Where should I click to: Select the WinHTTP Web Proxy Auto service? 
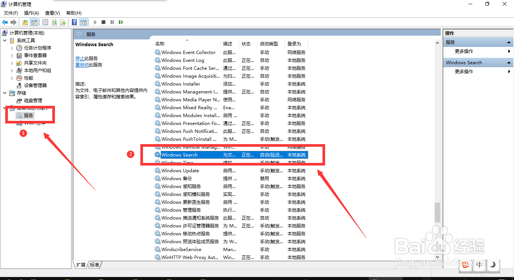coord(231,257)
